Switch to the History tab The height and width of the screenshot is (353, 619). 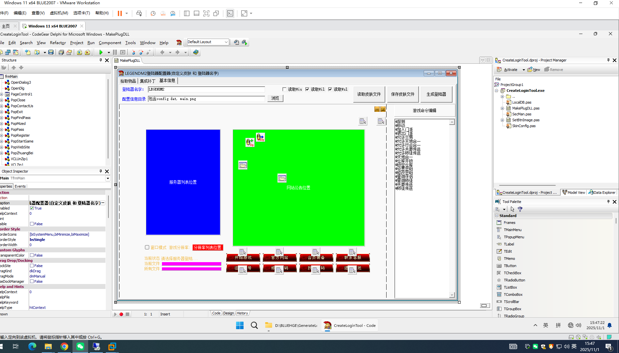[242, 313]
